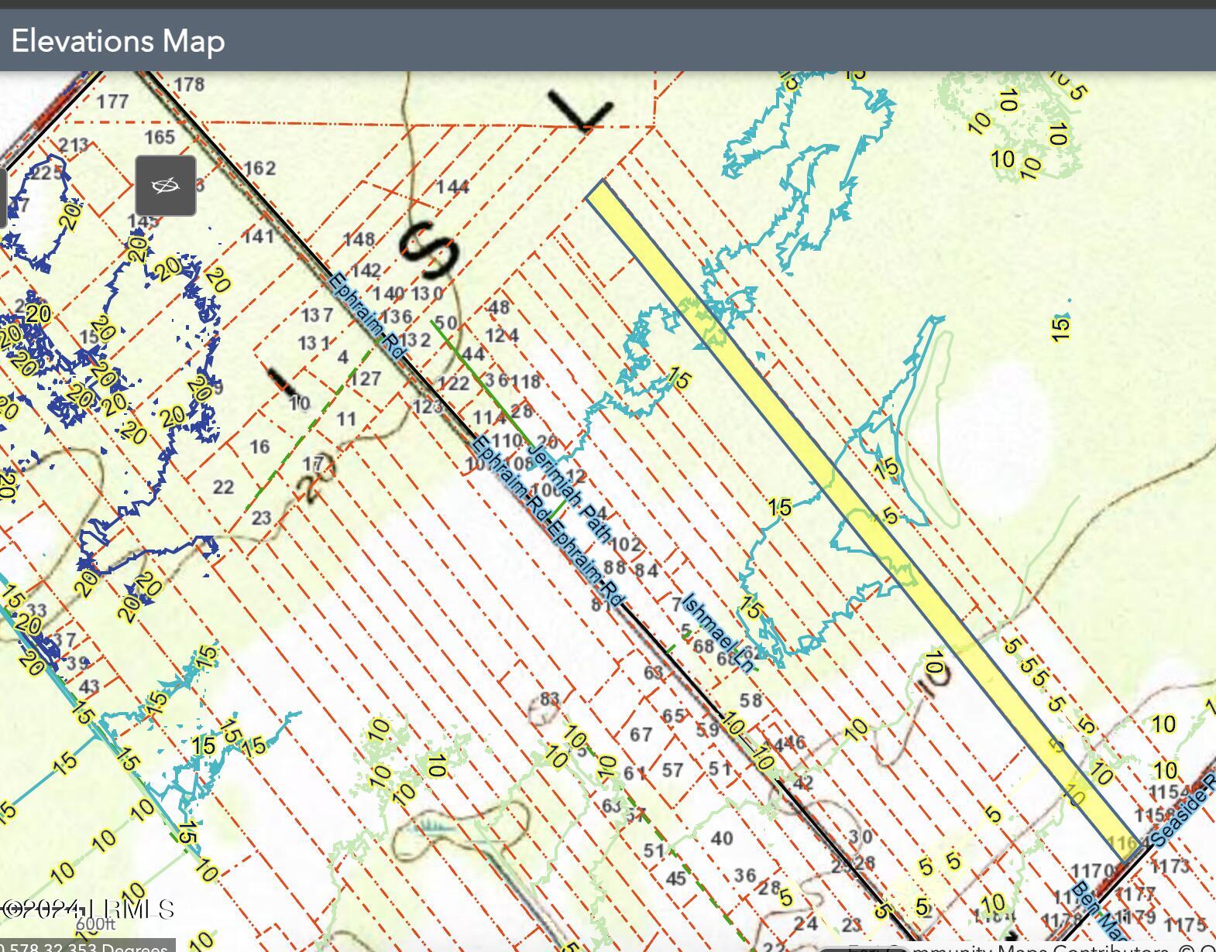The height and width of the screenshot is (952, 1216).
Task: Click parcel number 16
Action: [259, 447]
